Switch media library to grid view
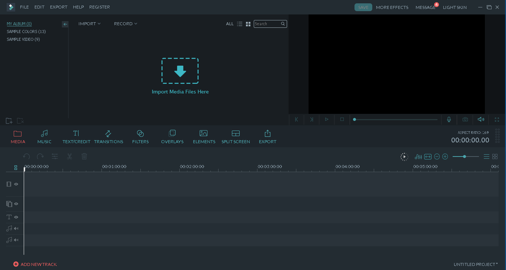This screenshot has width=506, height=270. pos(248,24)
